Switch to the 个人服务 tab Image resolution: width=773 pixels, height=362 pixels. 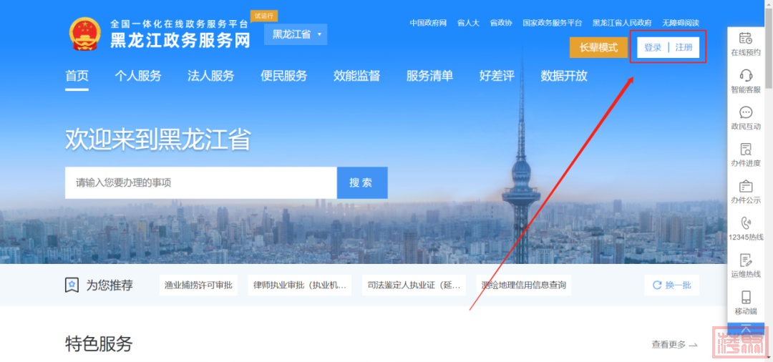(x=138, y=76)
